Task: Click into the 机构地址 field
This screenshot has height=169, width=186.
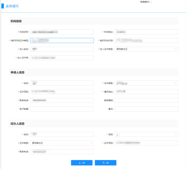Action: click(x=146, y=32)
